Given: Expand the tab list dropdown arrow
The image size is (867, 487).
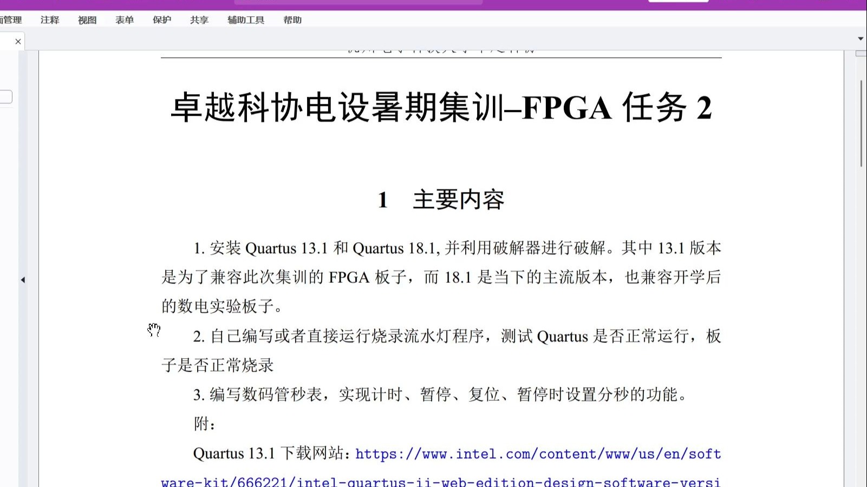Looking at the screenshot, I should (x=861, y=38).
